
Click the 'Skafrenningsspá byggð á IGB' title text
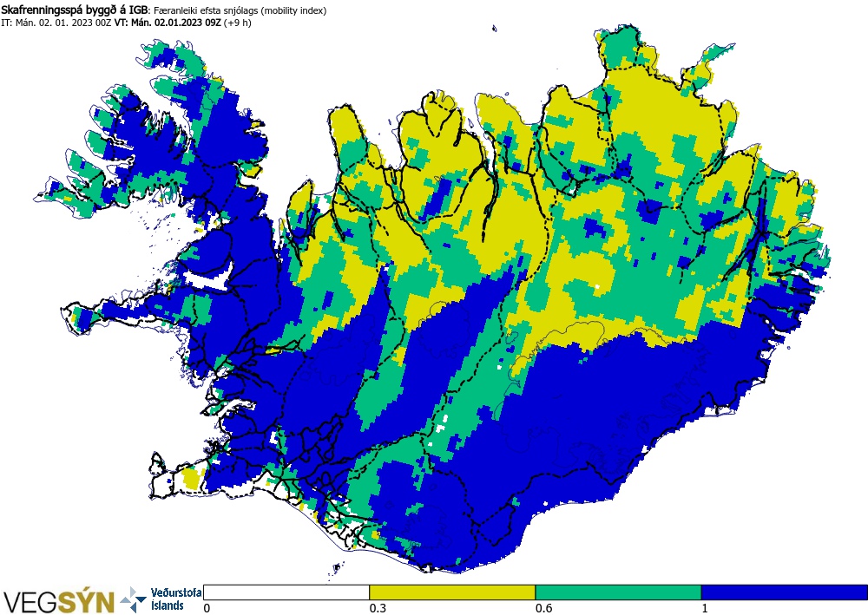[74, 10]
